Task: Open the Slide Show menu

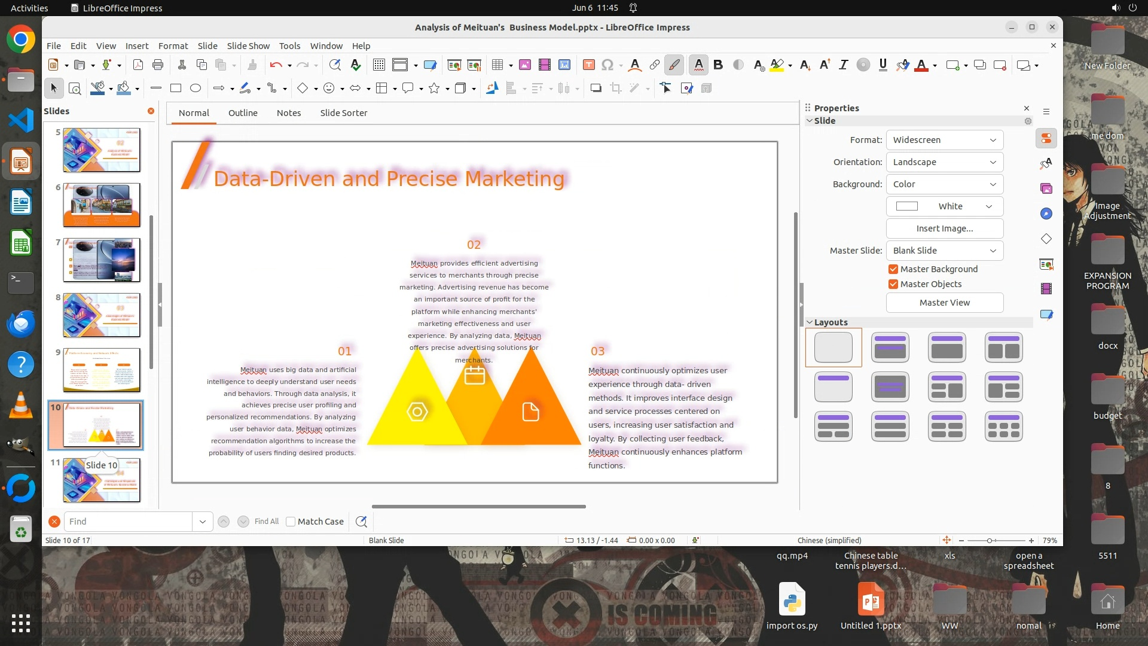Action: [x=248, y=46]
